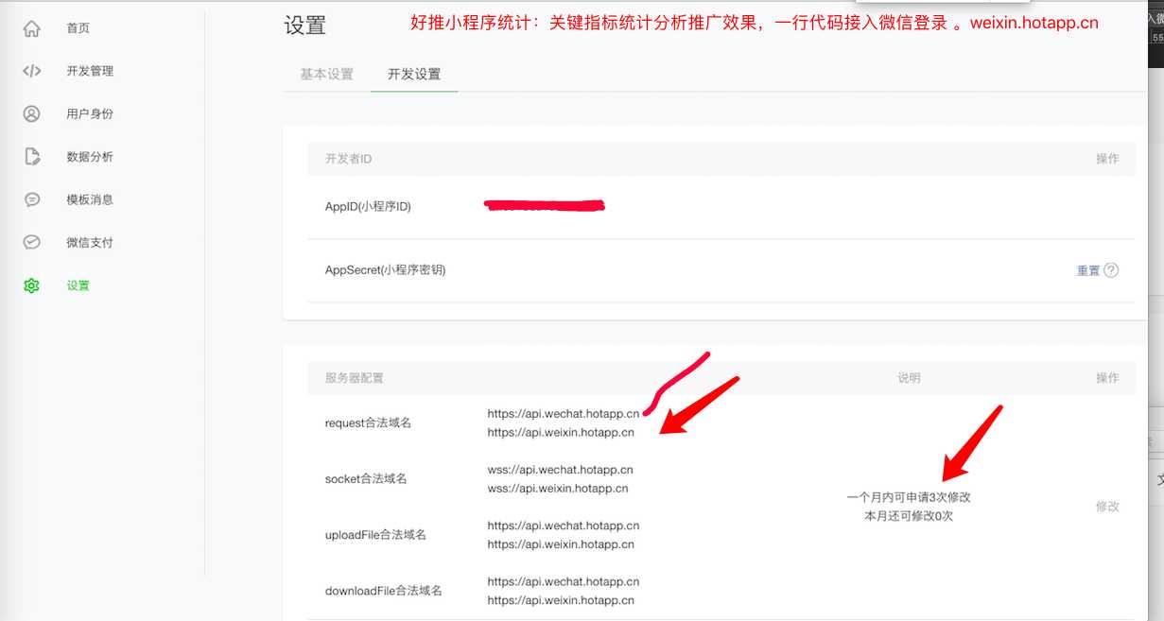Viewport: 1164px width, 621px height.
Task: Click downloadFile domain https://api.weixin.hotapp.cn
Action: pos(561,600)
